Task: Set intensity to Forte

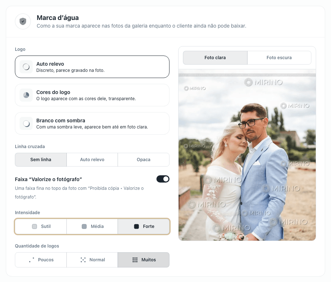Action: [144, 226]
